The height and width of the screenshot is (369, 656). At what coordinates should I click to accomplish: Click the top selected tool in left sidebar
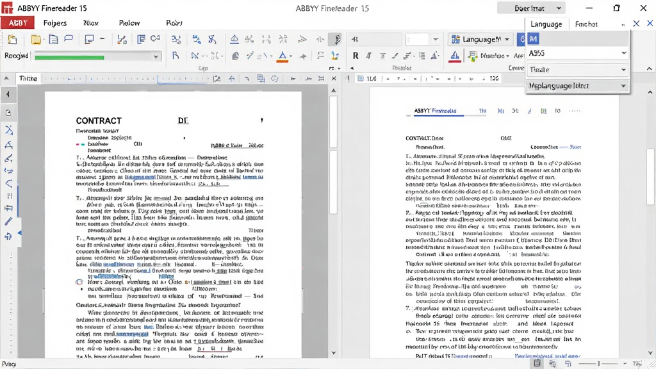pos(8,95)
